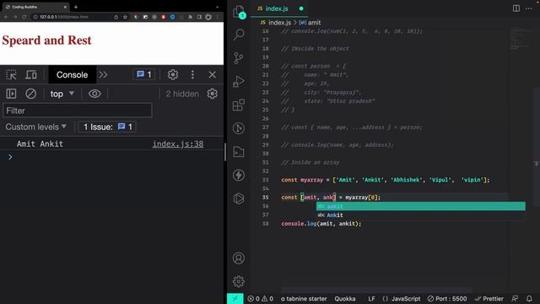Open the Manage gear in VS Code

[238, 281]
